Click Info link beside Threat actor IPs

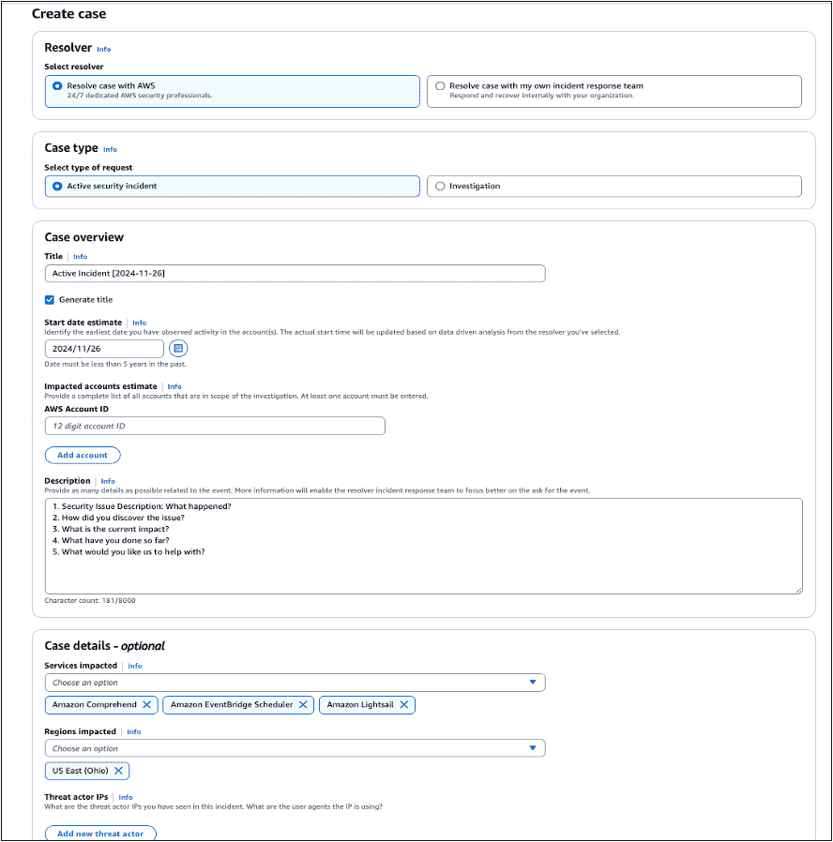(126, 797)
